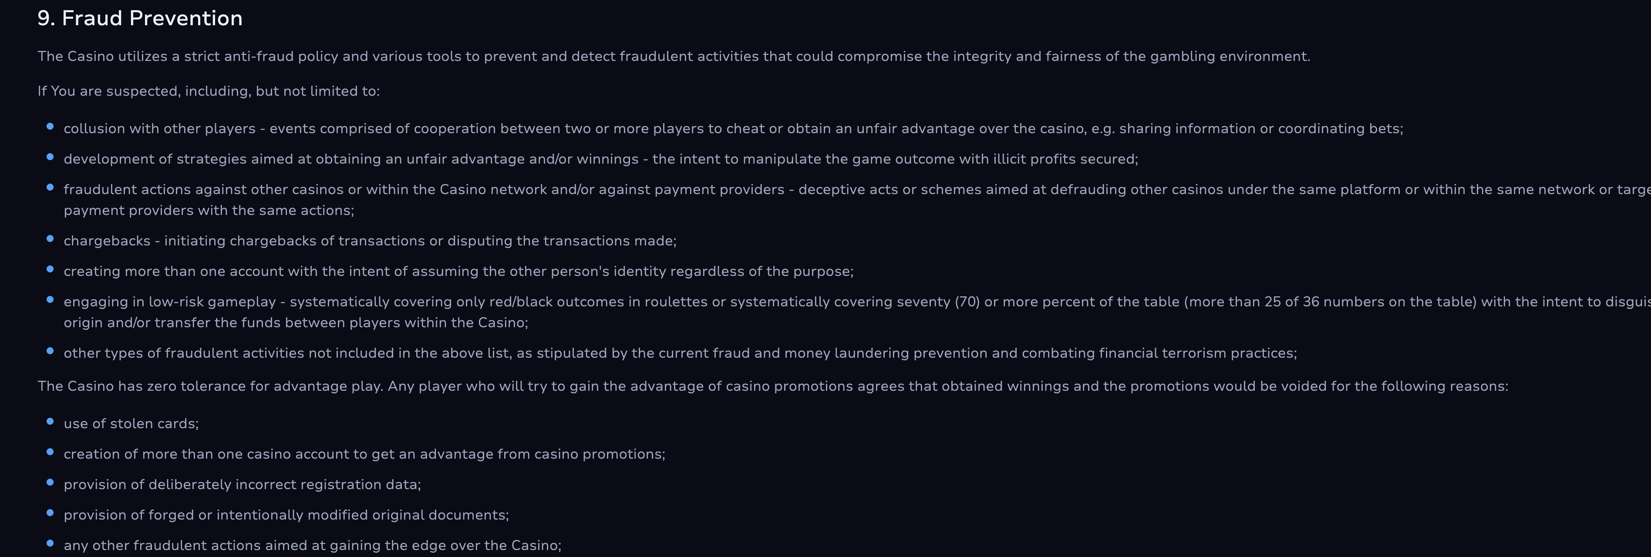Click the bullet before 'engaging in low-risk gameplay'
This screenshot has width=1651, height=557.
(x=50, y=300)
